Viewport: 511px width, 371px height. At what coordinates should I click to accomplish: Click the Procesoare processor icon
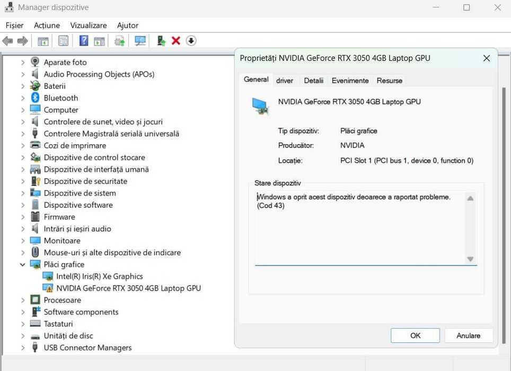35,299
